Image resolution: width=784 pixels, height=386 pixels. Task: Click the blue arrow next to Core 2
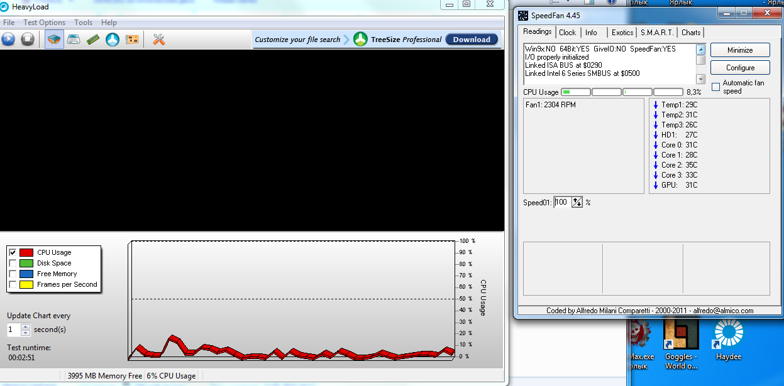656,165
